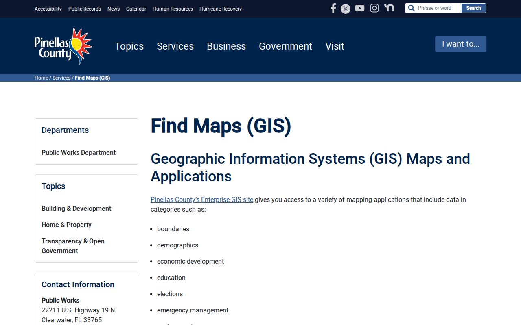Open the Nextdoor icon link
Image resolution: width=521 pixels, height=325 pixels.
tap(389, 8)
